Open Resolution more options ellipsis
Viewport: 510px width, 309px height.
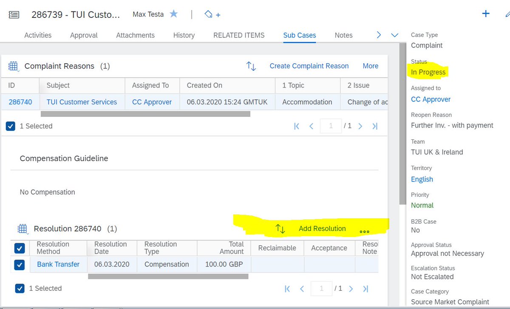coord(364,232)
